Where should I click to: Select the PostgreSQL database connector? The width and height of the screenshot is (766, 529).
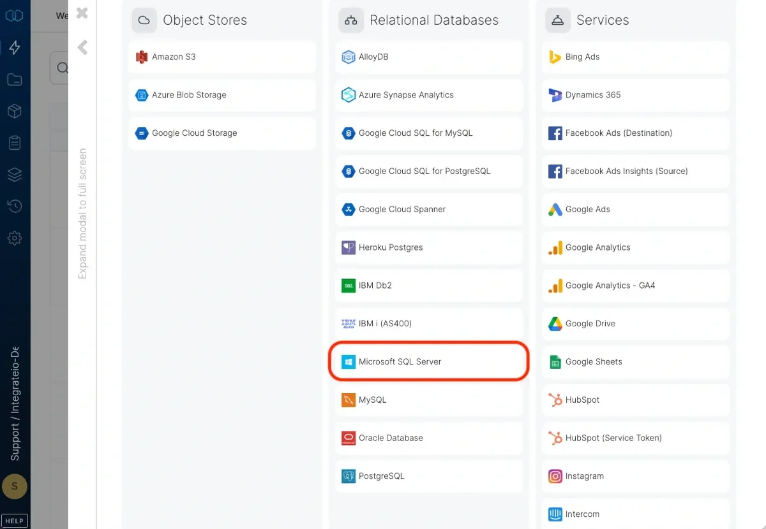(428, 476)
